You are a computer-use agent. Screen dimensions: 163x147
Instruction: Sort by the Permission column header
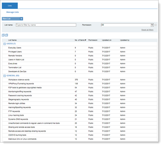click(x=93, y=40)
